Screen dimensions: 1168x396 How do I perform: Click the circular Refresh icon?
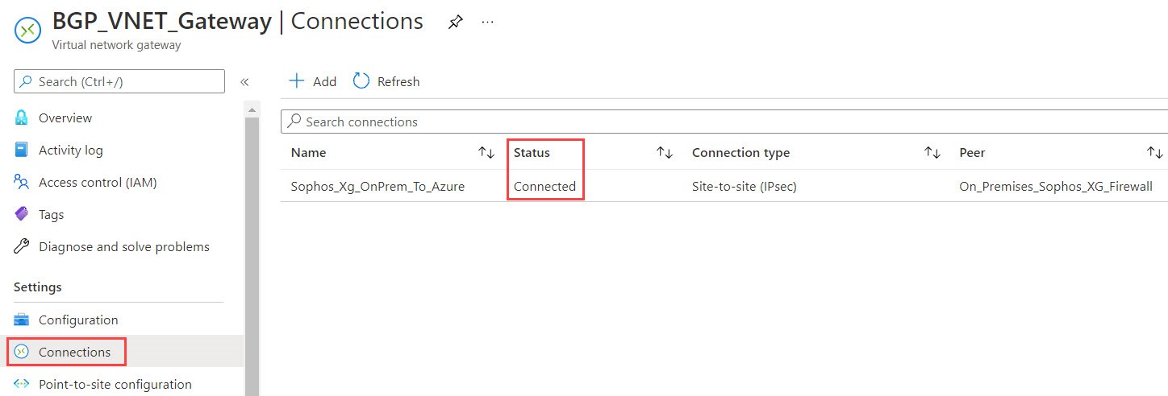tap(361, 81)
